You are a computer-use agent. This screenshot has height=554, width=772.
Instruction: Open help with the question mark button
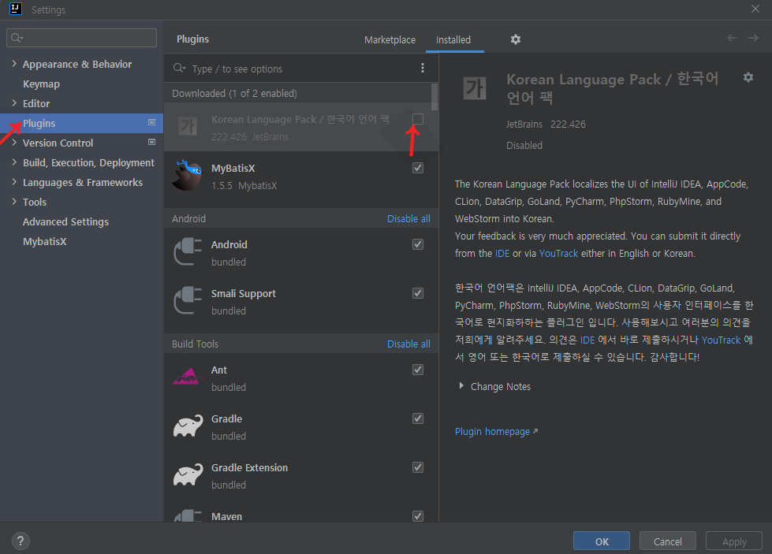[x=21, y=541]
